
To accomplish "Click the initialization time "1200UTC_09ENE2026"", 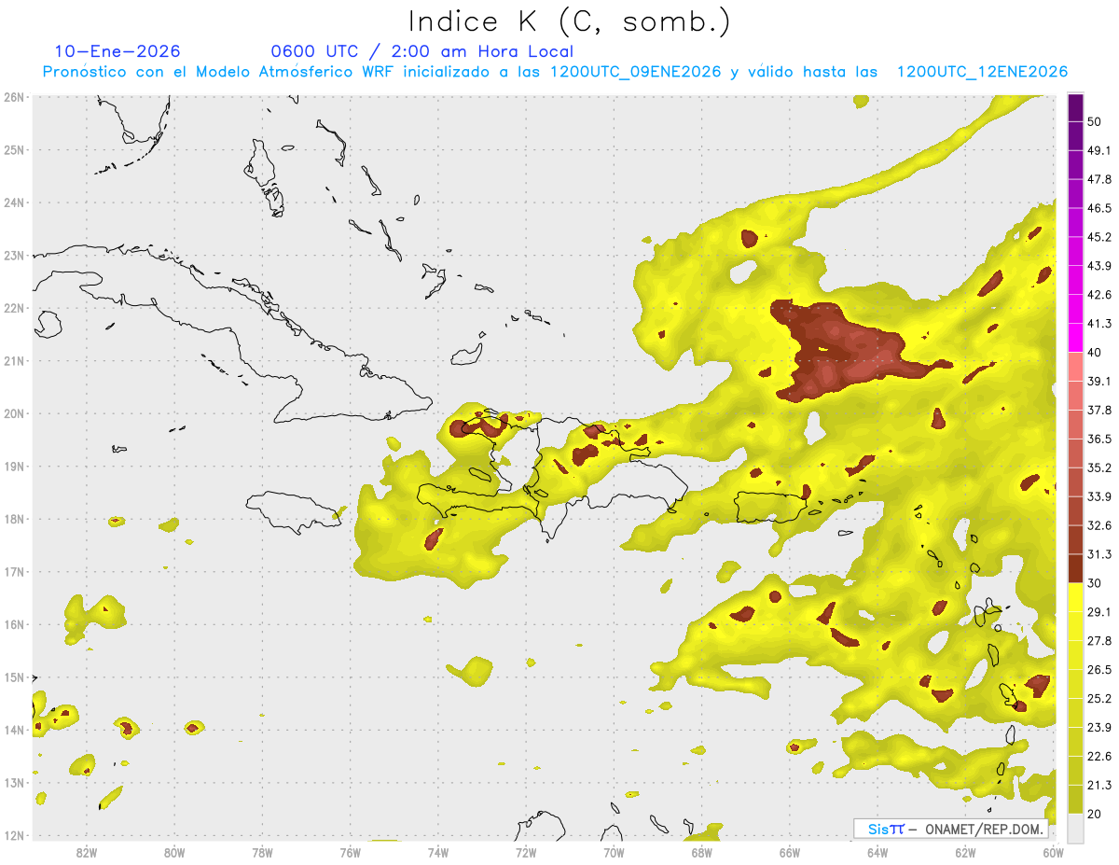I will (x=635, y=72).
